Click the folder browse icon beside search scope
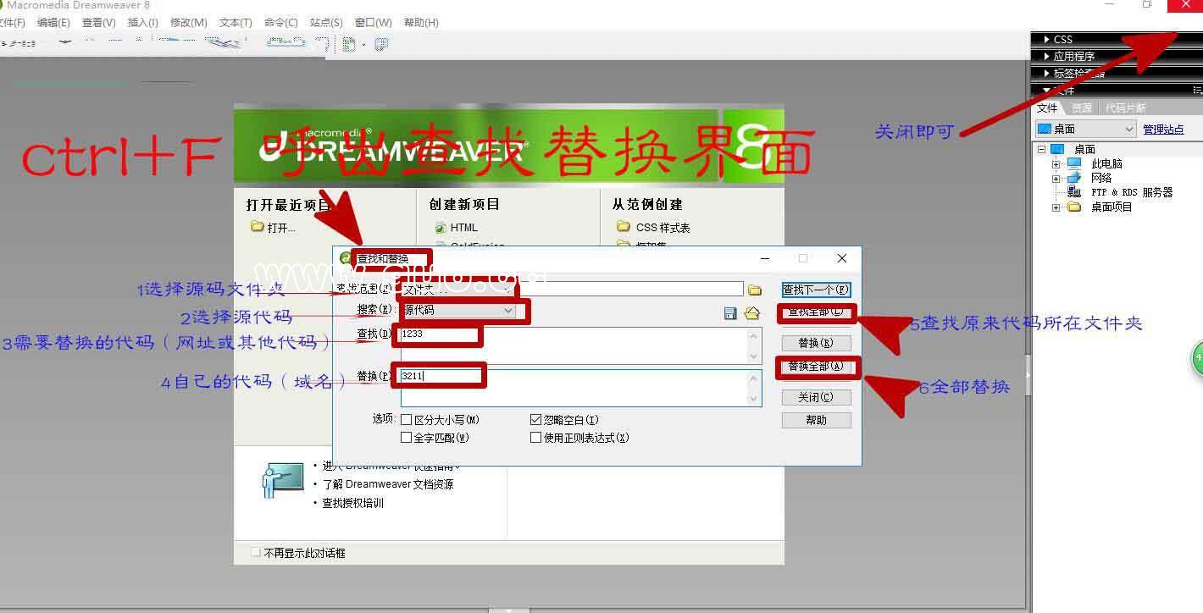Screen dimensions: 1203x613 (x=754, y=290)
